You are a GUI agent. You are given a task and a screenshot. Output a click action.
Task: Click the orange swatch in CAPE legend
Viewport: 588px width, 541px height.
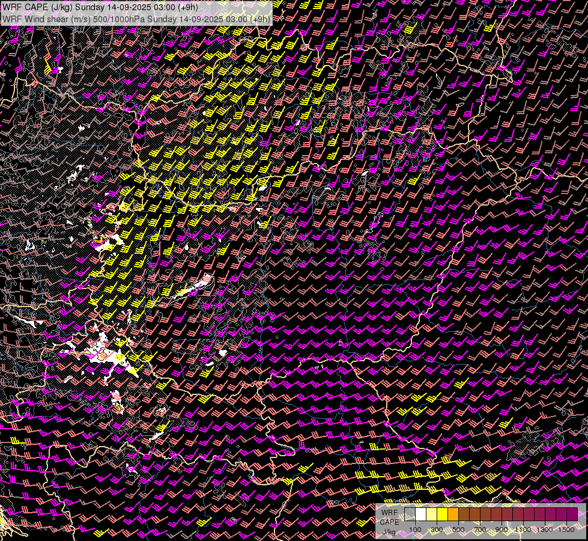pyautogui.click(x=453, y=514)
